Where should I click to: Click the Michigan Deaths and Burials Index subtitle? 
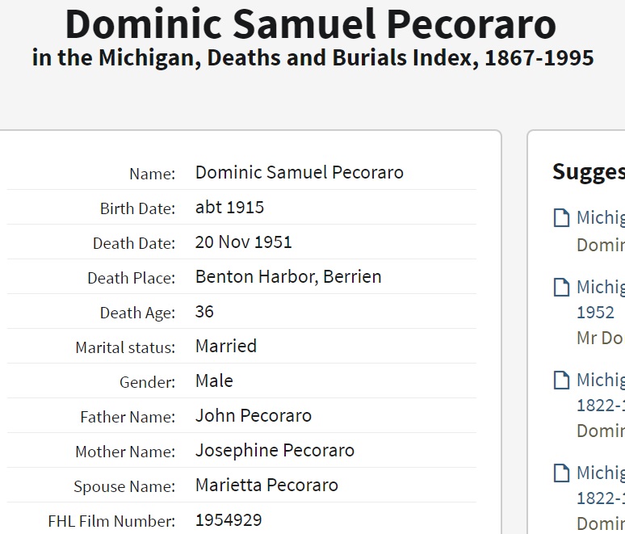tap(312, 59)
